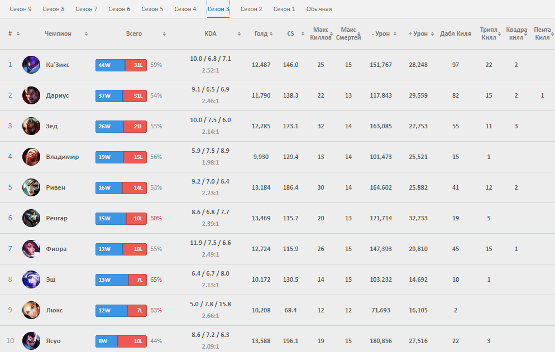This screenshot has height=352, width=555.
Task: Switch to Сезон 9 tab
Action: (x=21, y=9)
